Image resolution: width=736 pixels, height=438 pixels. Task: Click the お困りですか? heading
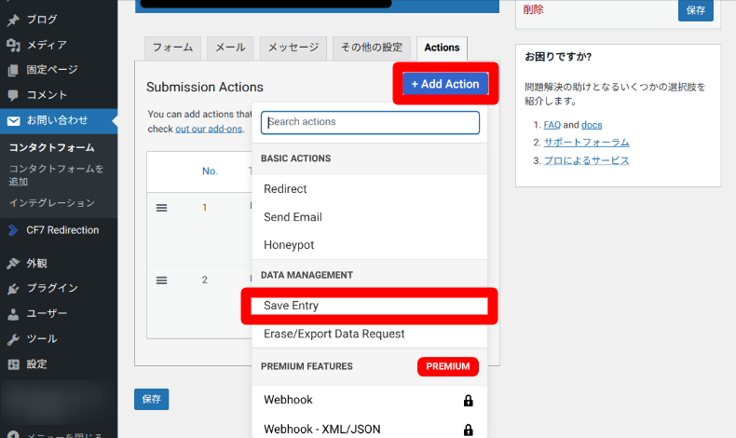[558, 57]
